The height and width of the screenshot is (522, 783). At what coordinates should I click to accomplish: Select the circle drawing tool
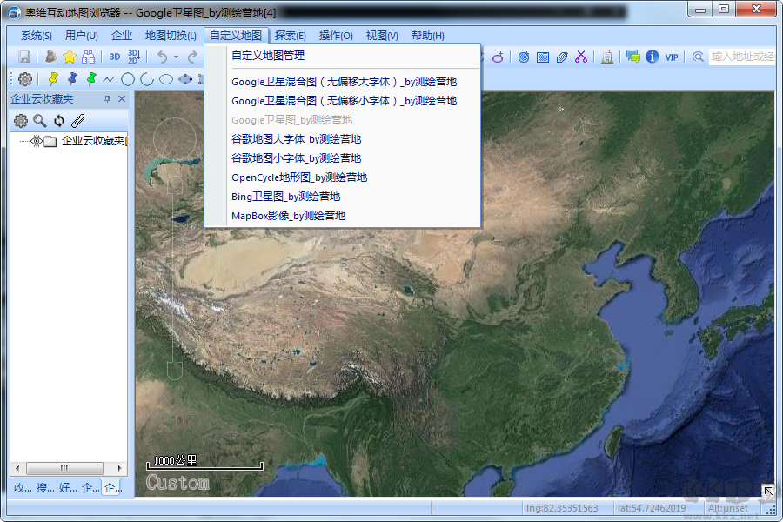(129, 78)
